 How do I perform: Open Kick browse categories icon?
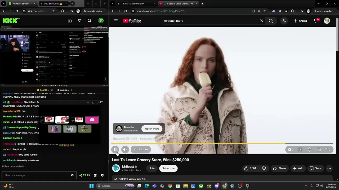[70, 21]
